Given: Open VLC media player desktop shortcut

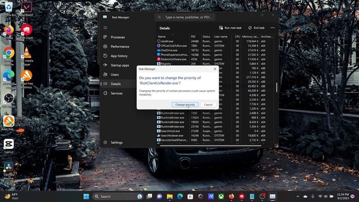Looking at the screenshot, I should (x=26, y=56).
